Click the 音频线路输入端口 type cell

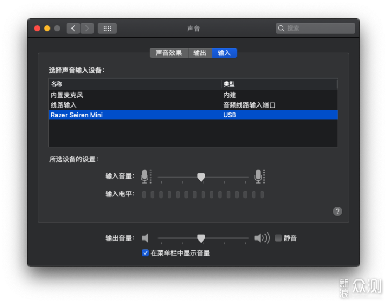click(x=249, y=105)
